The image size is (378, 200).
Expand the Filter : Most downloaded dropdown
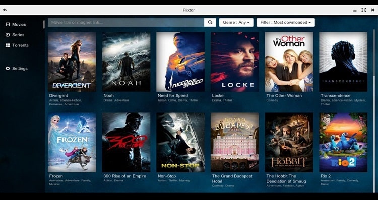286,22
